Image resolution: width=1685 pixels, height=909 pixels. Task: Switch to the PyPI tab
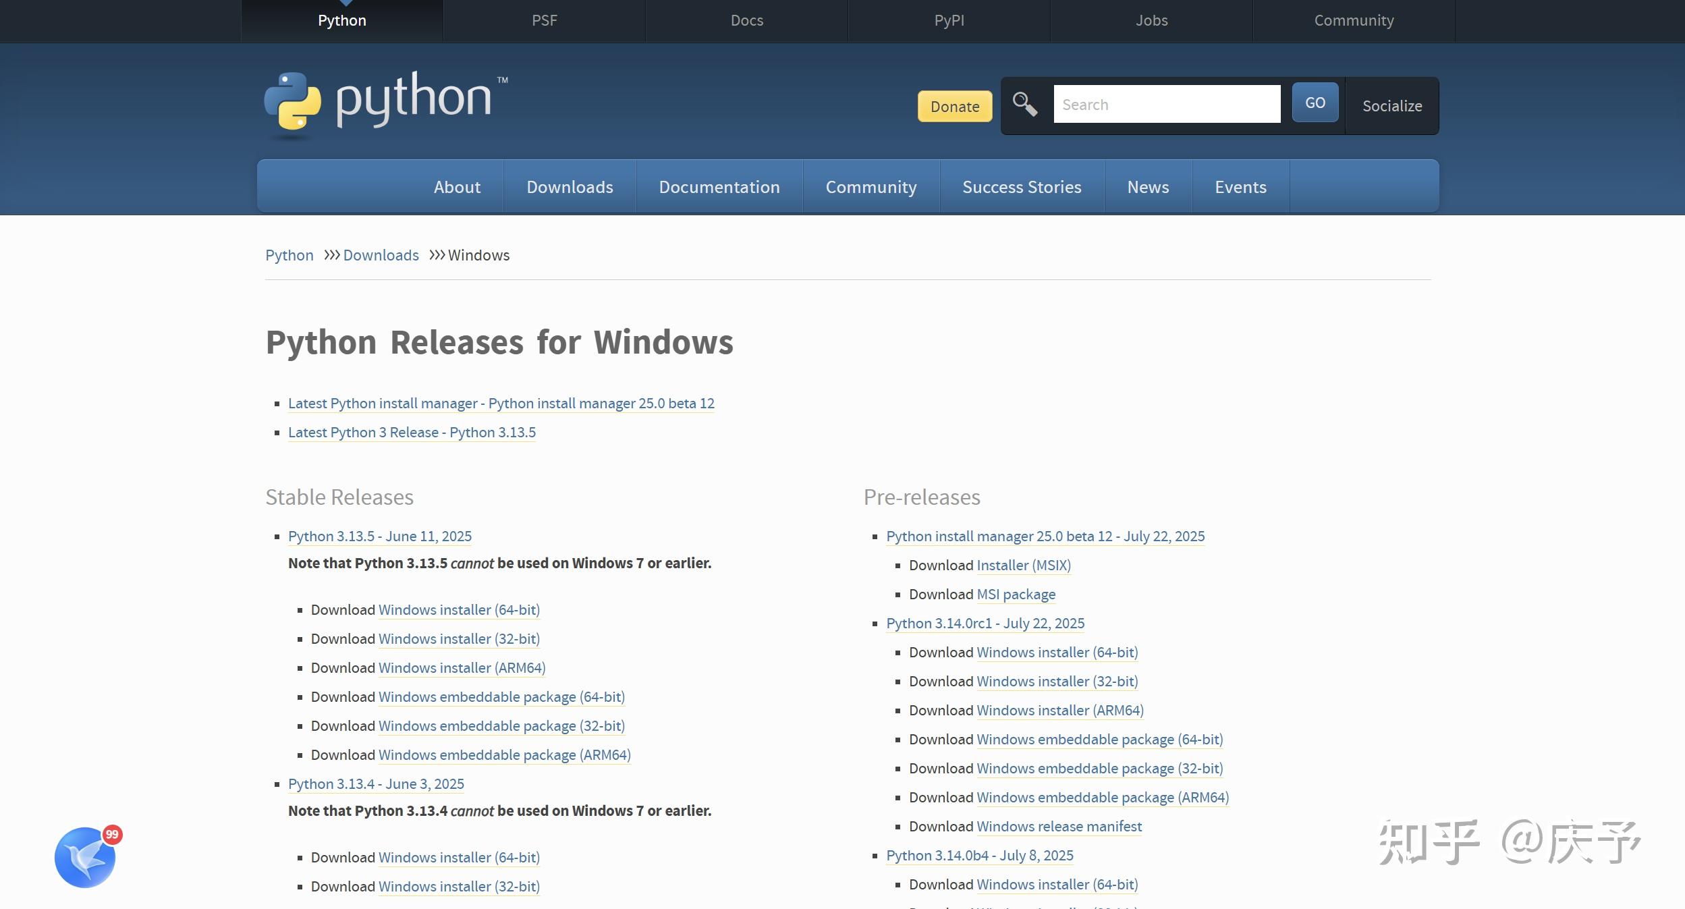[948, 20]
